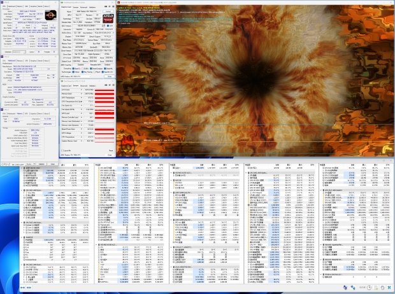Image resolution: width=395 pixels, height=294 pixels.
Task: Click Close button in CPU-Z bottom bar
Action: point(53,164)
